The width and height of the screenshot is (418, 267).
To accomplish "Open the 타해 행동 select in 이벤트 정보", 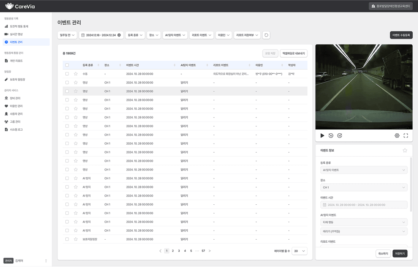I will [x=364, y=222].
